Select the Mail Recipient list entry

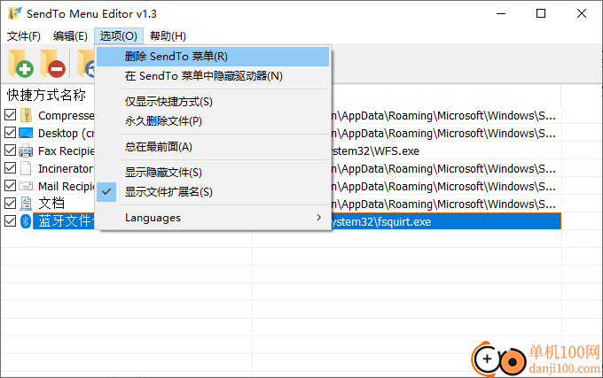[67, 186]
